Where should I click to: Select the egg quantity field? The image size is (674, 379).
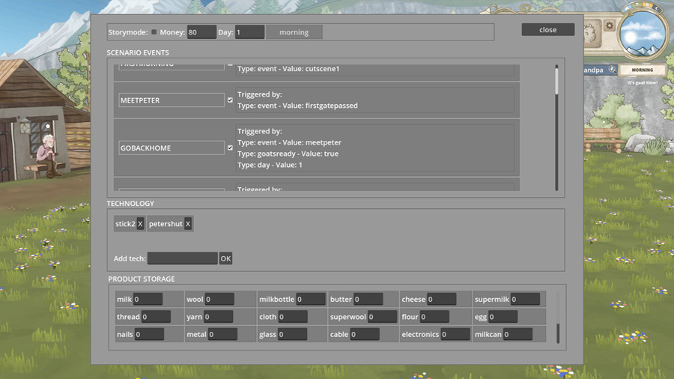click(503, 317)
